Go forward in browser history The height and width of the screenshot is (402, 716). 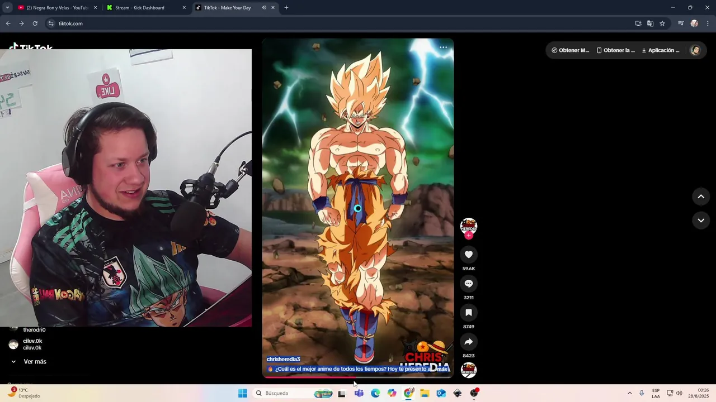21,23
